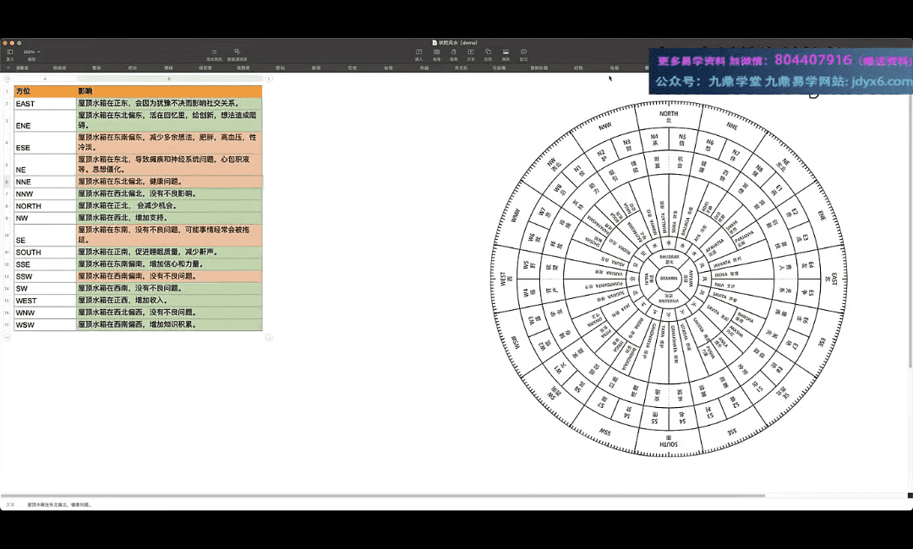Select the orange header cell 方位
This screenshot has height=549, width=913.
point(44,90)
